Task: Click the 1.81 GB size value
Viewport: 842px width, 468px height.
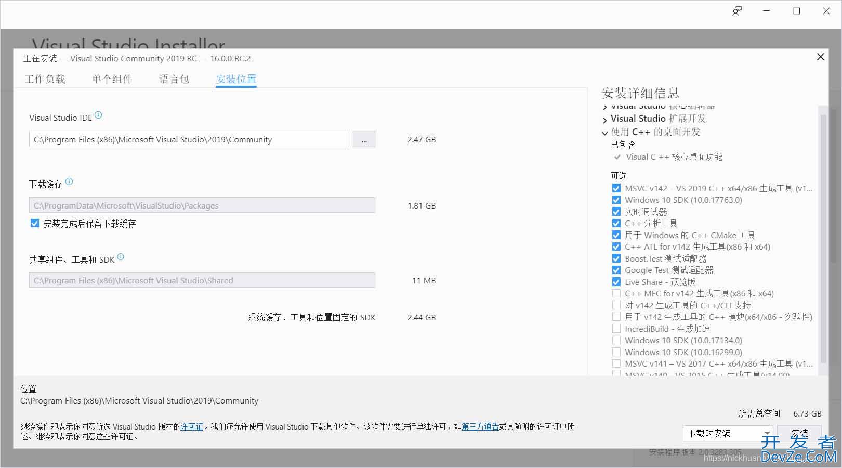Action: [x=422, y=205]
